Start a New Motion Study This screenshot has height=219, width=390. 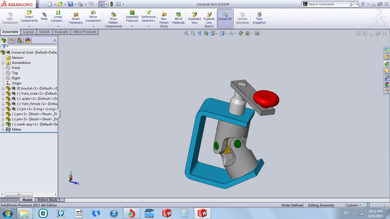[x=164, y=20]
